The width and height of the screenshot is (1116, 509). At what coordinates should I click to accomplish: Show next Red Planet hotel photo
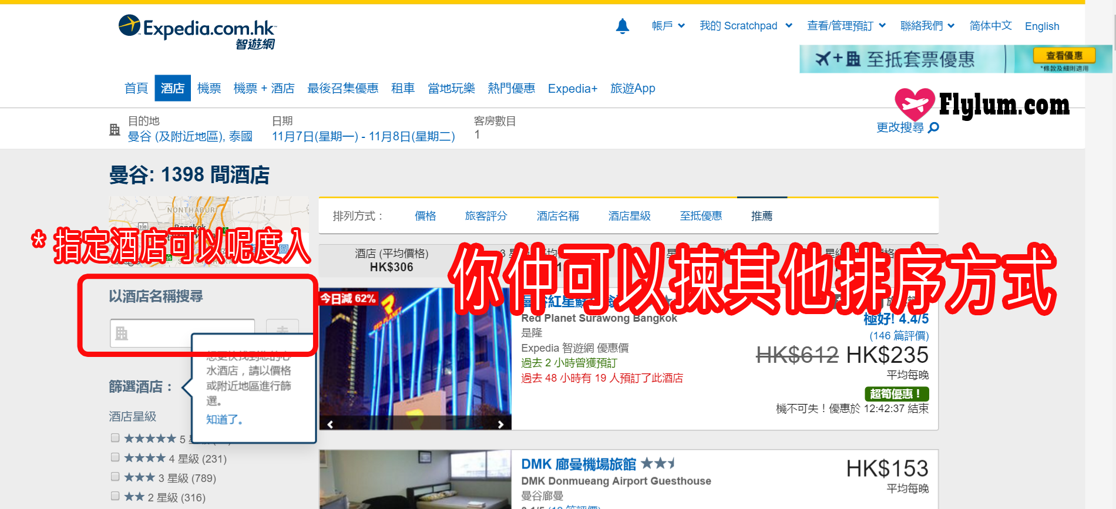click(x=500, y=424)
